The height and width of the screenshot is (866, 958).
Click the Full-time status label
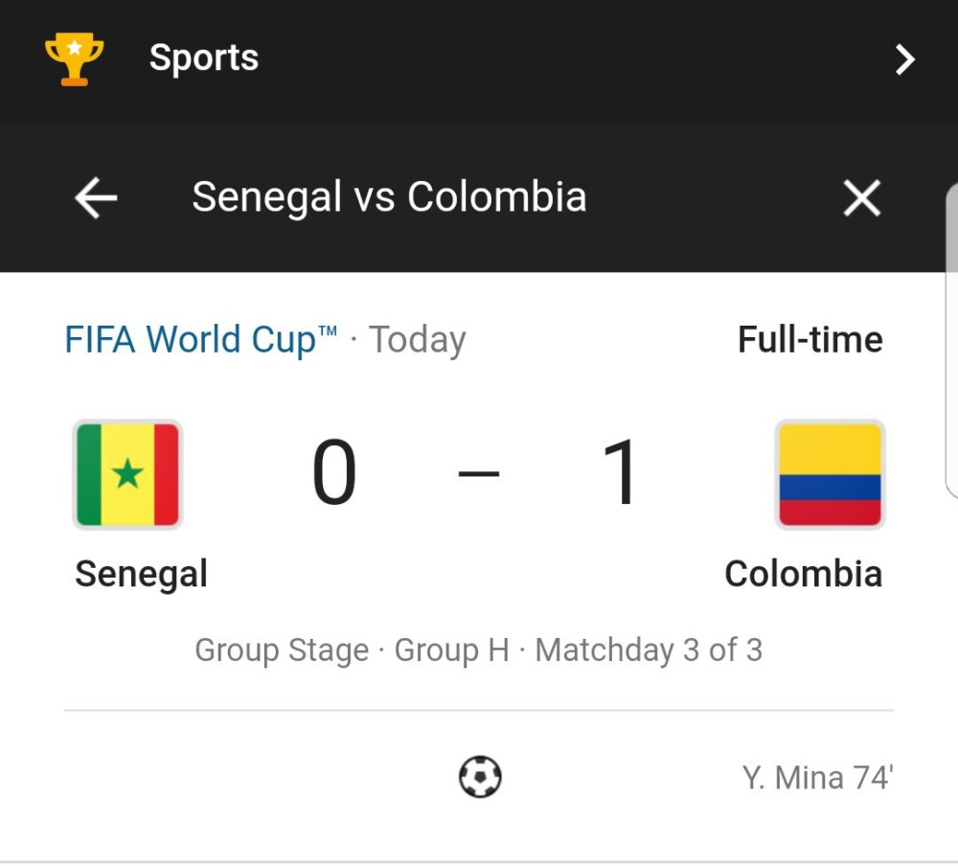[810, 339]
